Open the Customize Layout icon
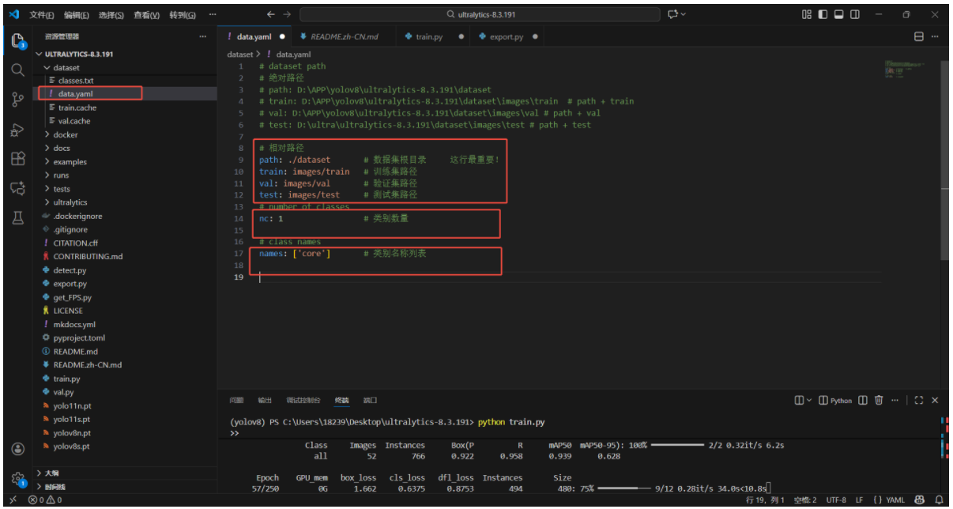 (x=807, y=14)
